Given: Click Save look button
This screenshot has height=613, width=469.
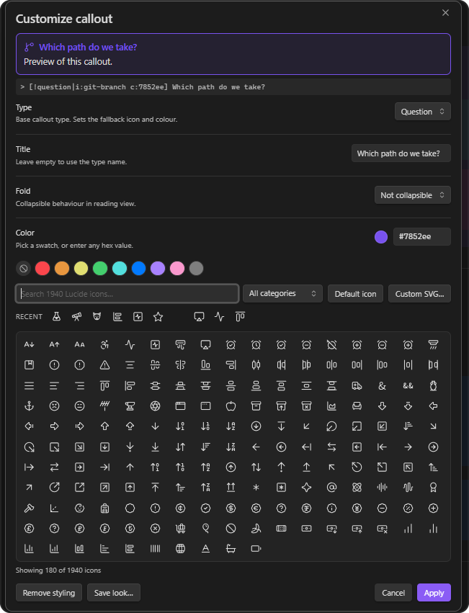Looking at the screenshot, I should 113,593.
